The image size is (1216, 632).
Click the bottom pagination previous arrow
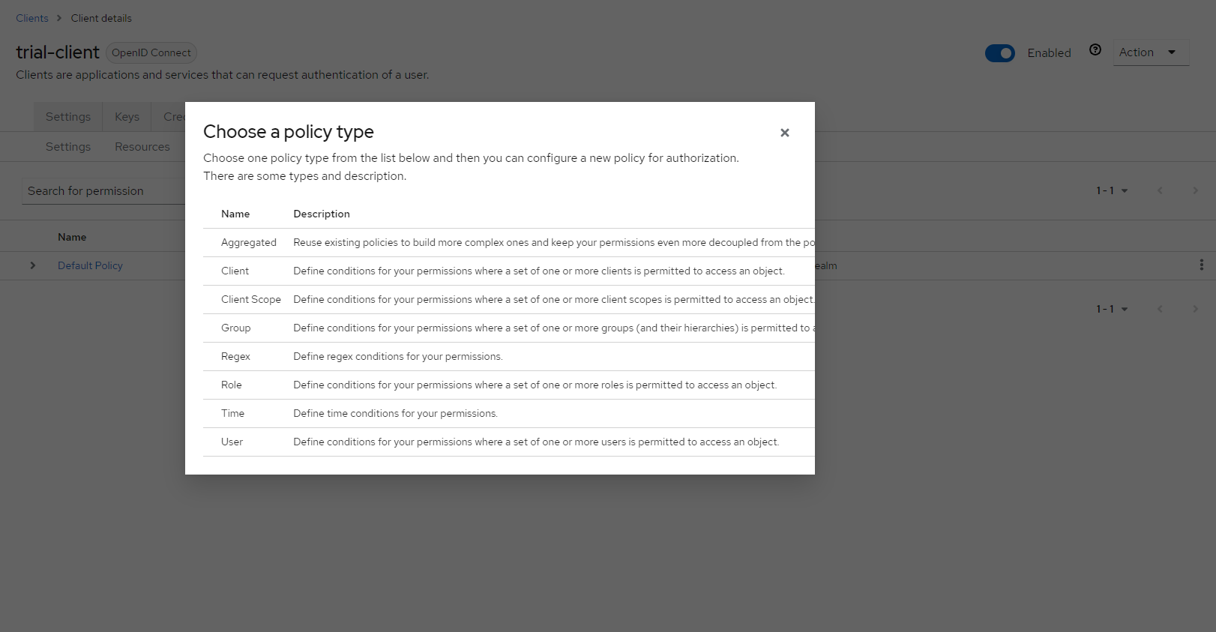[x=1160, y=308]
